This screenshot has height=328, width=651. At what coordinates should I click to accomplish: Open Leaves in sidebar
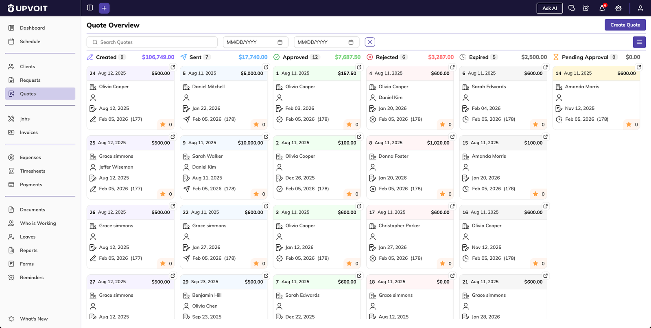click(40, 237)
